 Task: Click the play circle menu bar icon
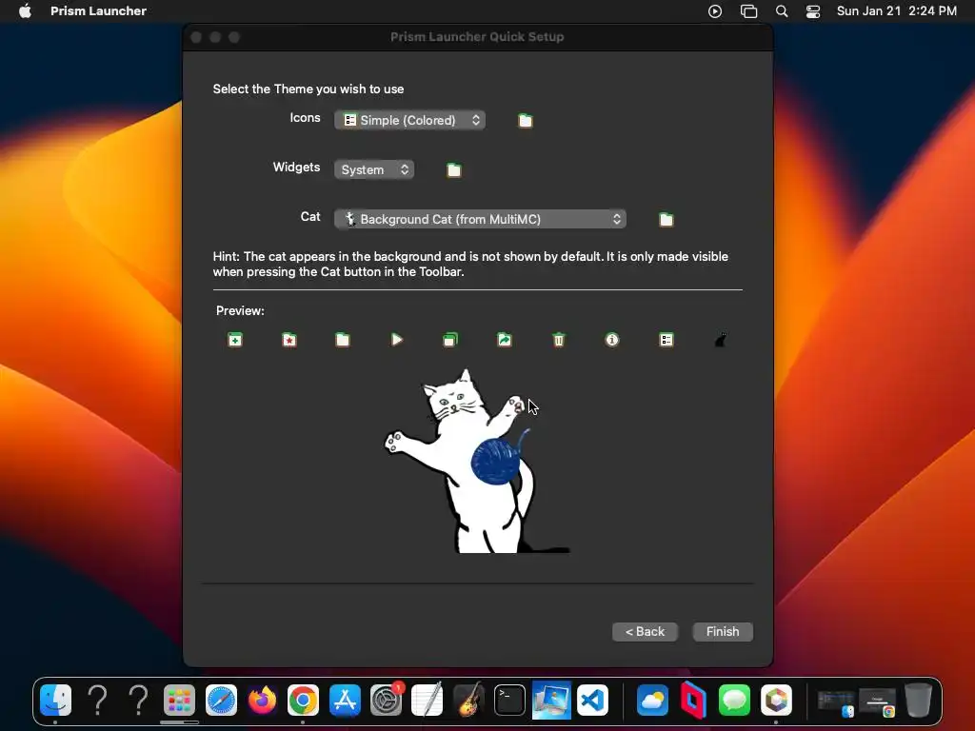click(715, 11)
